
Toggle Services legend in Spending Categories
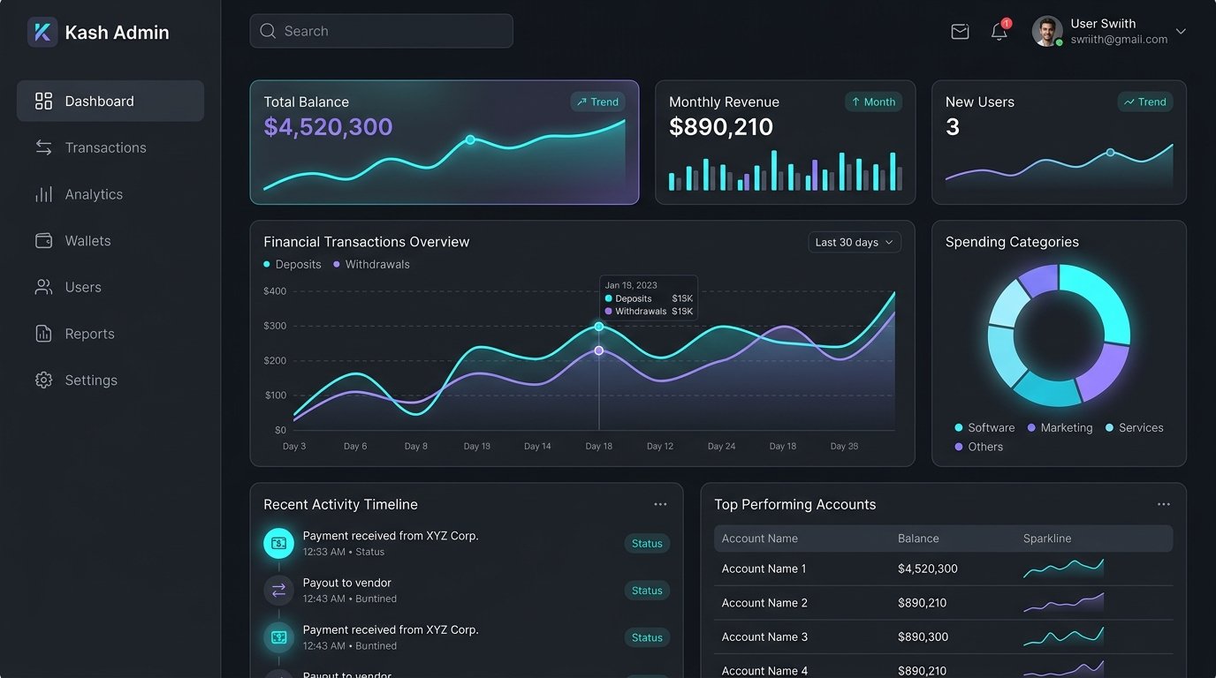(x=1135, y=427)
